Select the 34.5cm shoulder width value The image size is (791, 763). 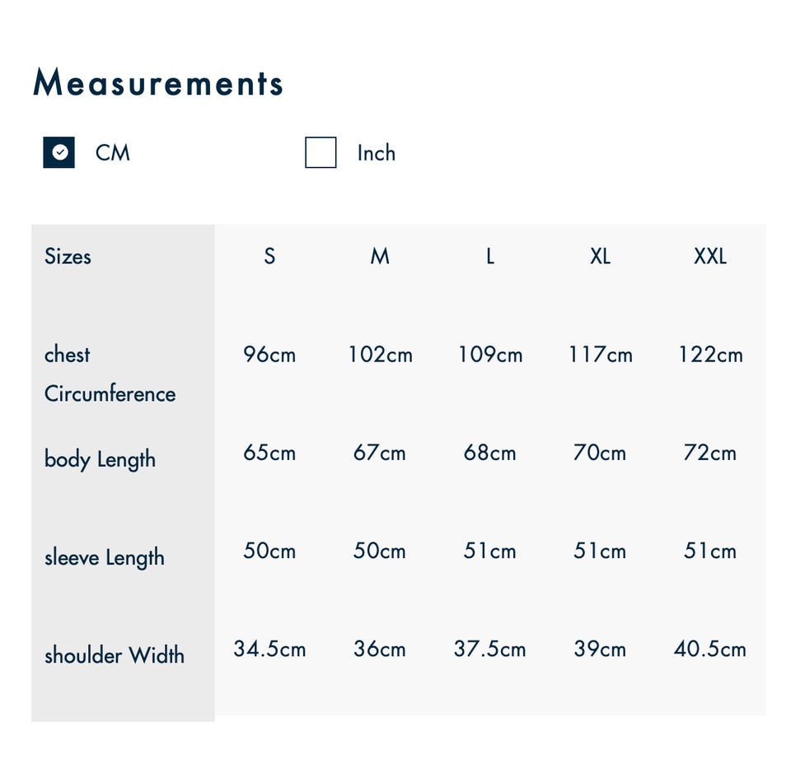pyautogui.click(x=269, y=649)
